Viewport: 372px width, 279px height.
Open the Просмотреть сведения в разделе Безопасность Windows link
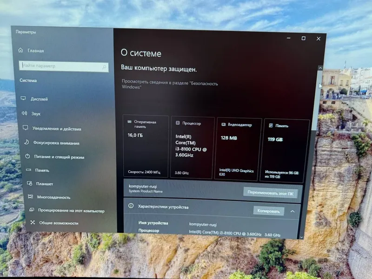coord(170,84)
